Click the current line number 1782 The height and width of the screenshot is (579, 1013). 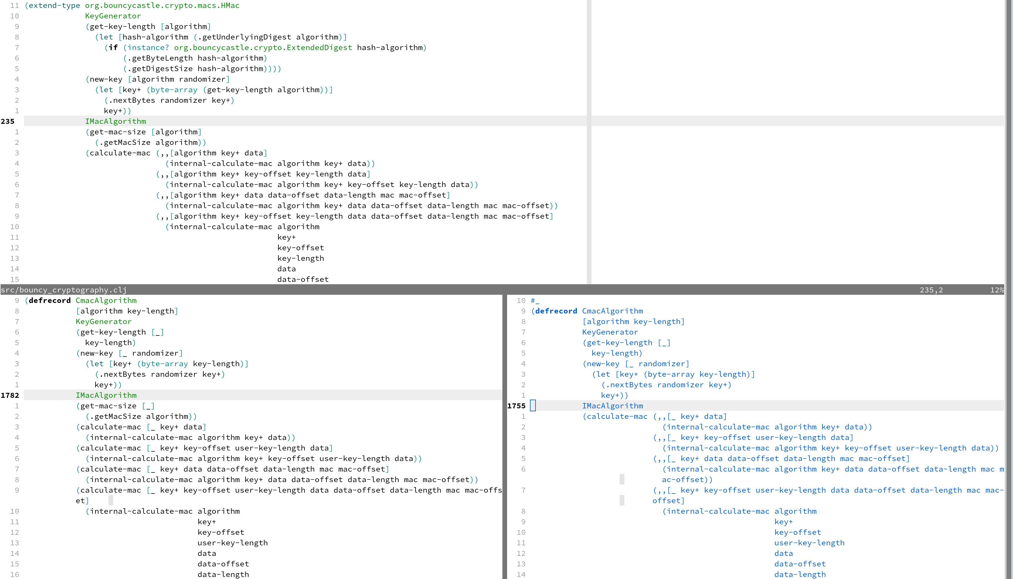(10, 395)
